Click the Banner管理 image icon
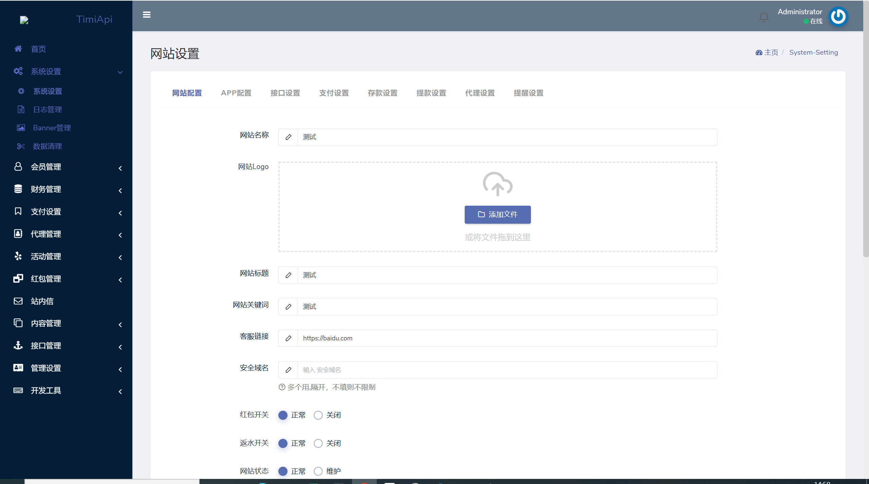This screenshot has height=484, width=869. pyautogui.click(x=21, y=128)
